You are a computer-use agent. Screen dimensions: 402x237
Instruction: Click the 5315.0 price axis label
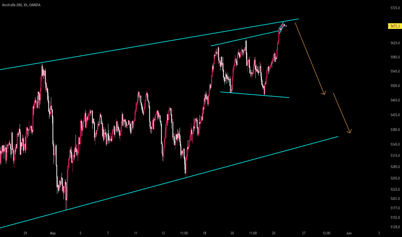point(395,156)
